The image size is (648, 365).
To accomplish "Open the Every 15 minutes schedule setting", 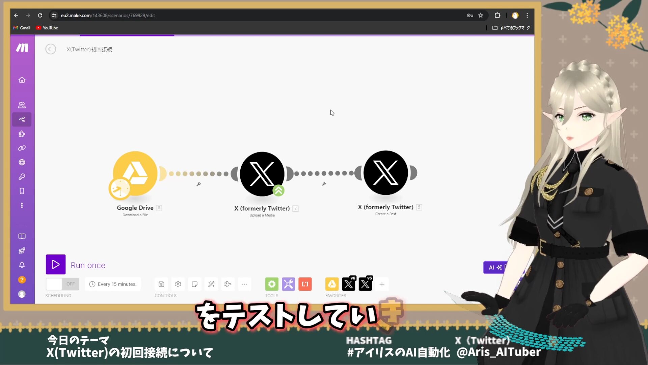I will pos(113,284).
